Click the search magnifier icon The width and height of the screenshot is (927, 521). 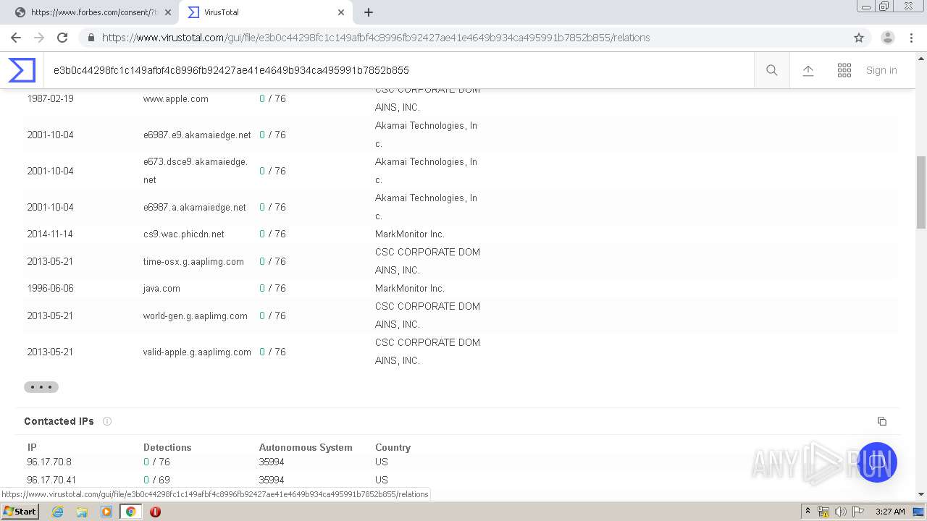pos(772,70)
